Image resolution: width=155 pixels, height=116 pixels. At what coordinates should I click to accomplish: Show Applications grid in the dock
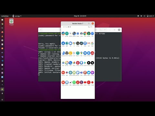(2, 100)
